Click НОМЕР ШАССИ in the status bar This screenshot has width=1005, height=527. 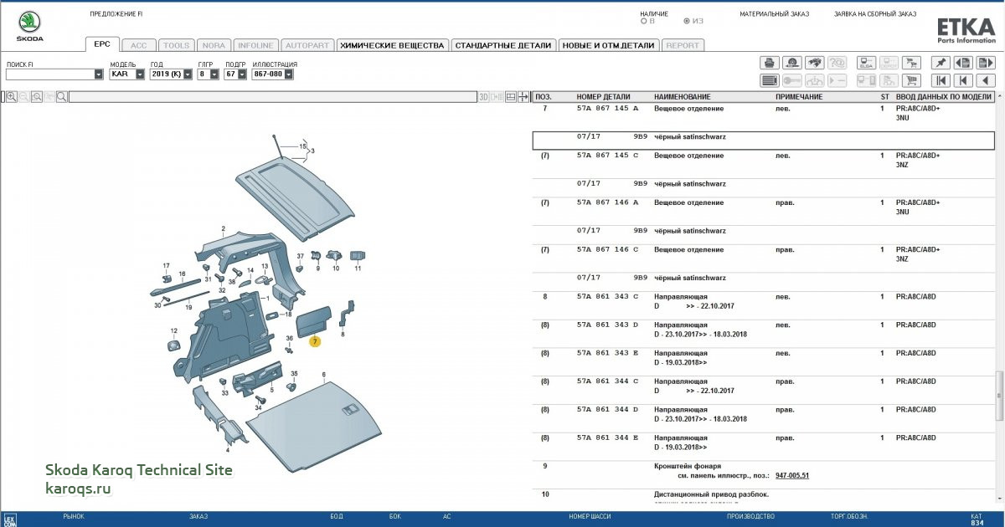click(x=590, y=516)
